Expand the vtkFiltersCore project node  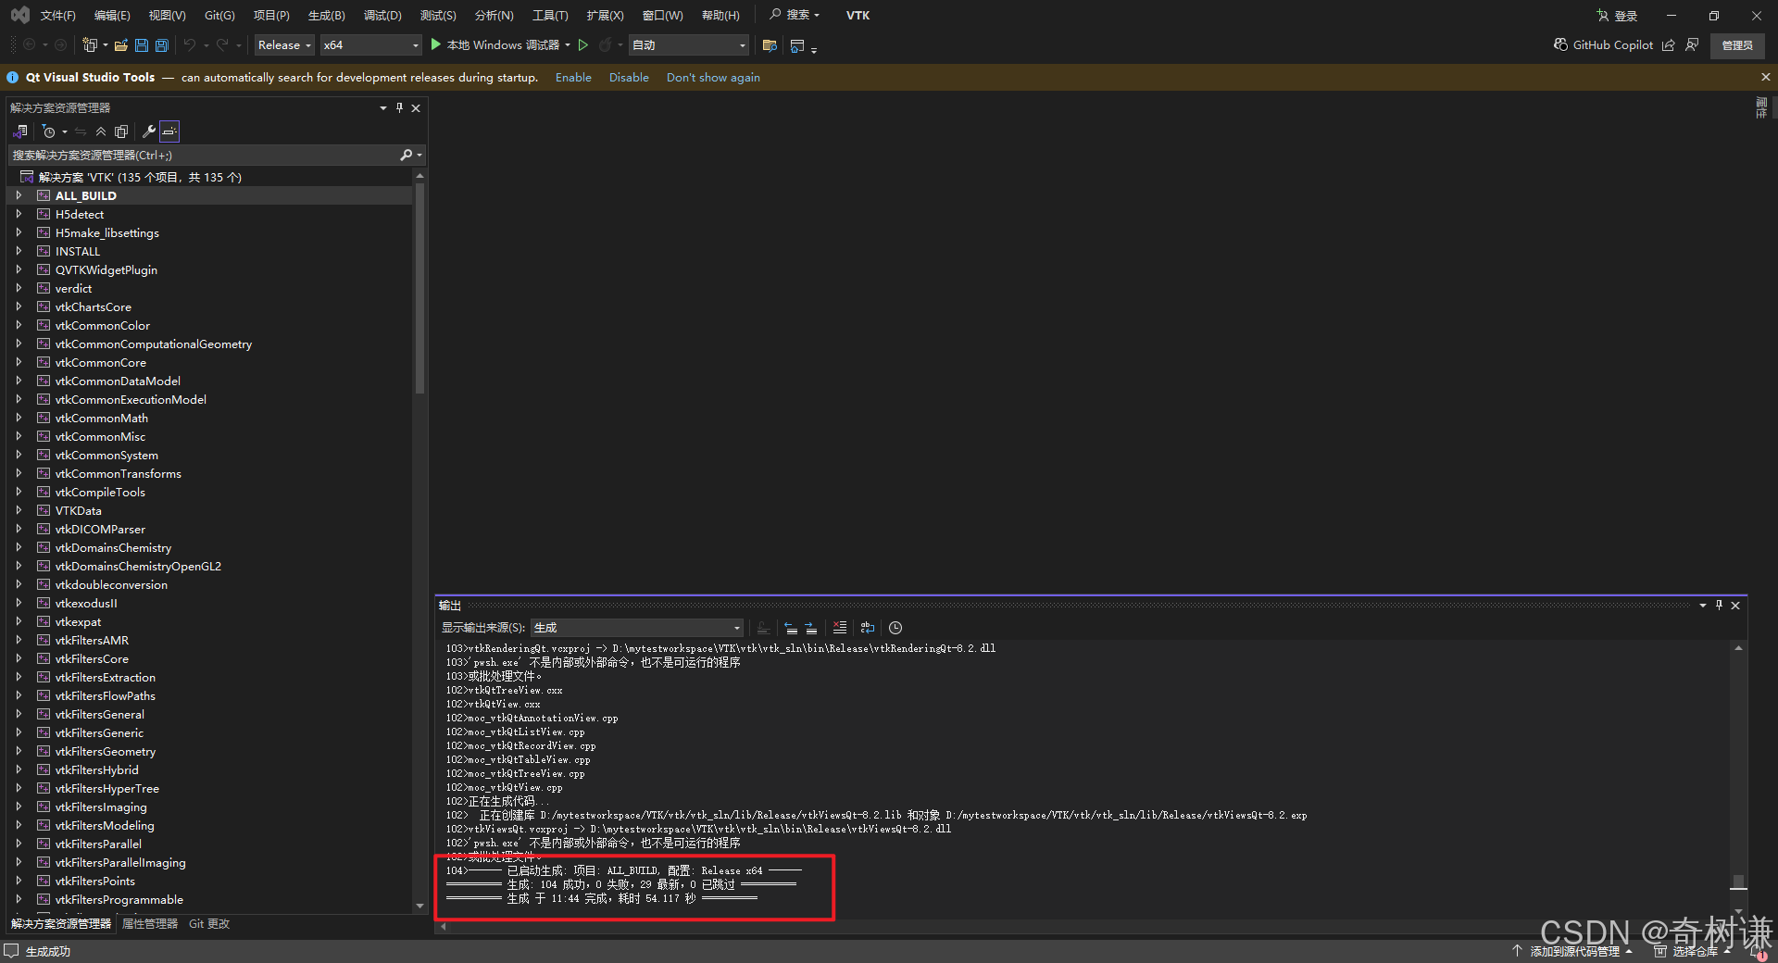[x=19, y=658]
